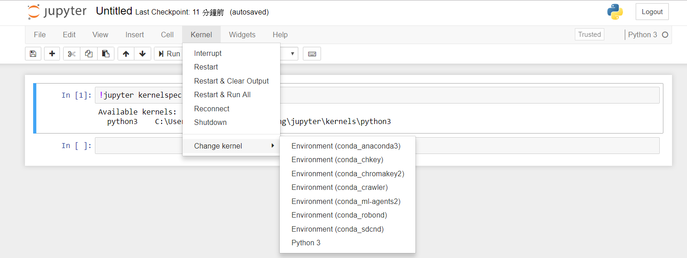
Task: Open the cell type dropdown arrow
Action: click(293, 54)
